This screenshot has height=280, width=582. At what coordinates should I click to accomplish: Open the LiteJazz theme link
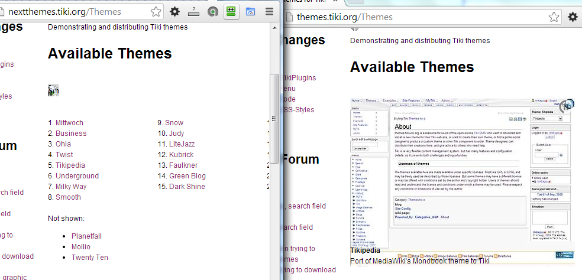[182, 144]
